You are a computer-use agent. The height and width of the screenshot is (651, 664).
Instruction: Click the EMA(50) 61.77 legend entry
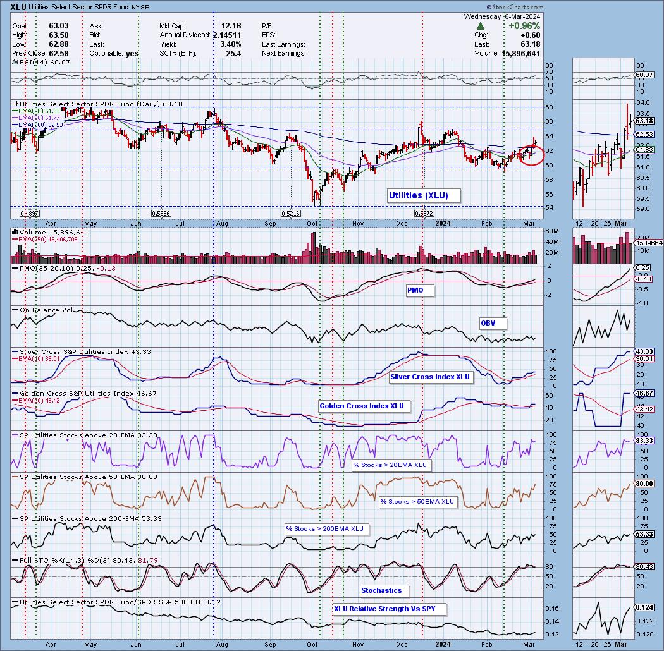35,118
